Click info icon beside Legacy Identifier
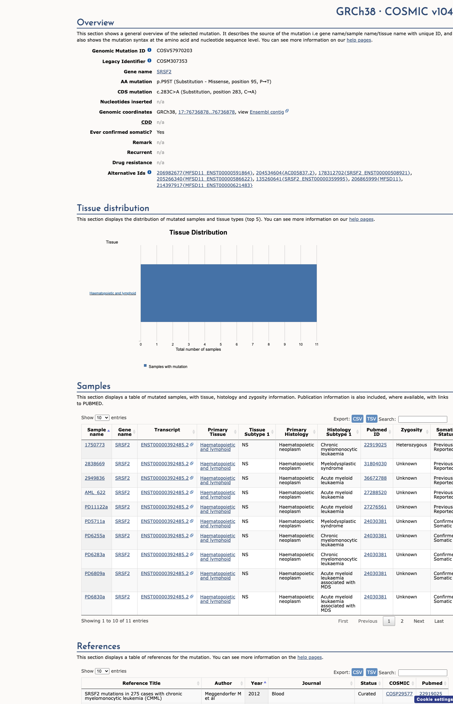Image resolution: width=453 pixels, height=704 pixels. coord(149,61)
